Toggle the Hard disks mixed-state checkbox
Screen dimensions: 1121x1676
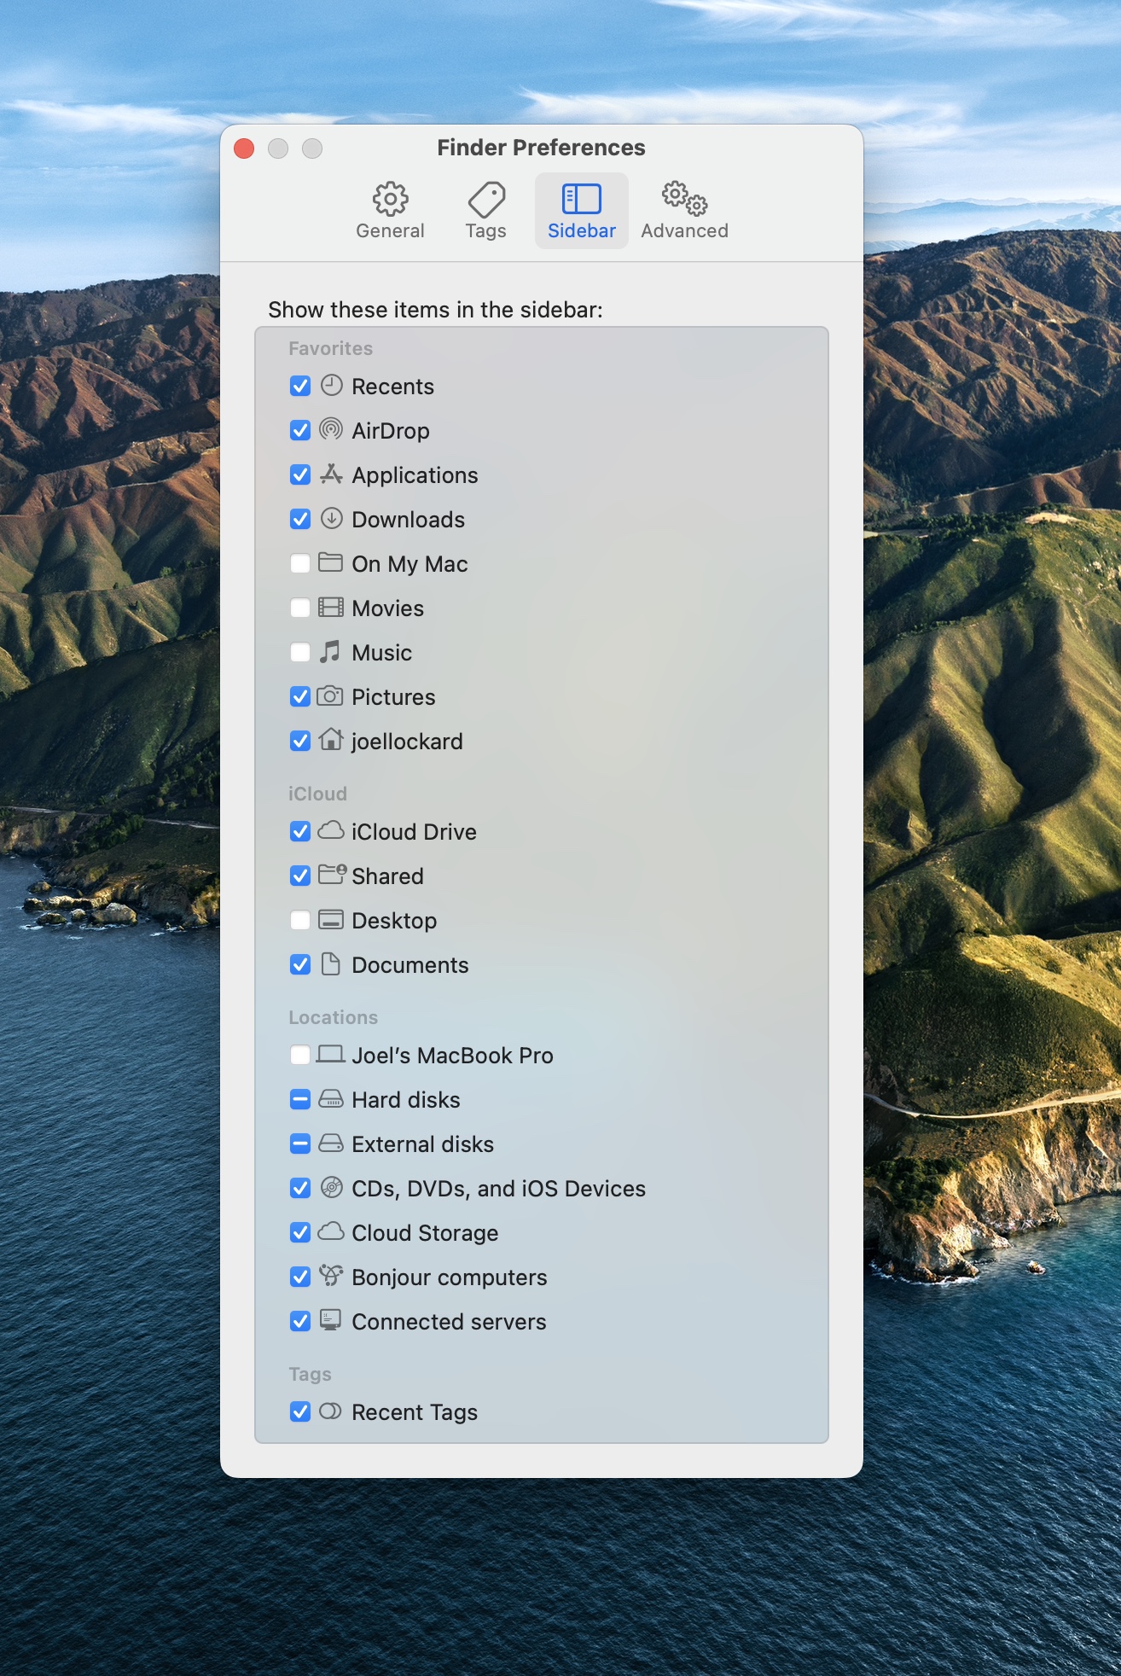[x=300, y=1099]
